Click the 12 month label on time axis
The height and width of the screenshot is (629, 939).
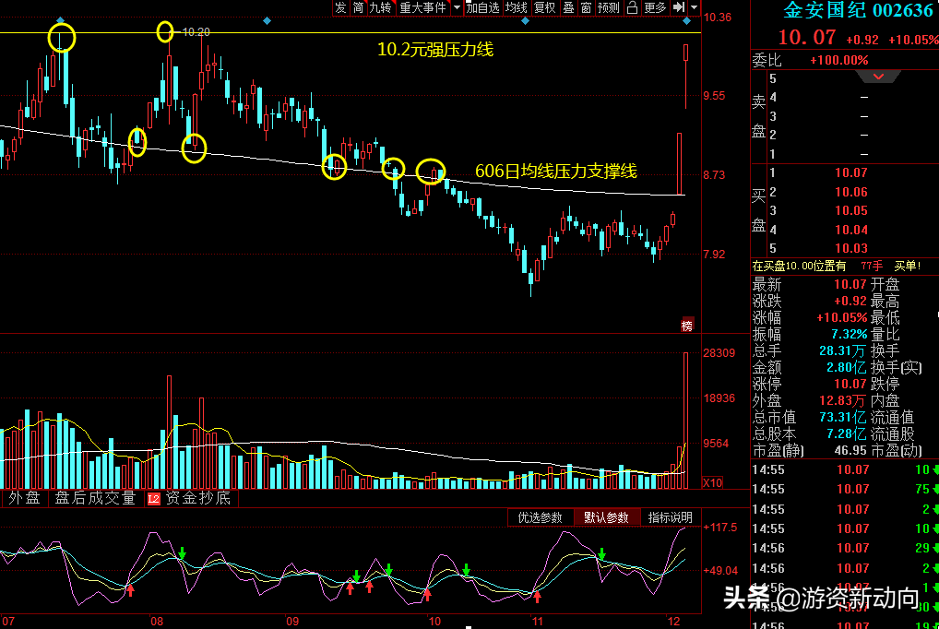coord(673,622)
